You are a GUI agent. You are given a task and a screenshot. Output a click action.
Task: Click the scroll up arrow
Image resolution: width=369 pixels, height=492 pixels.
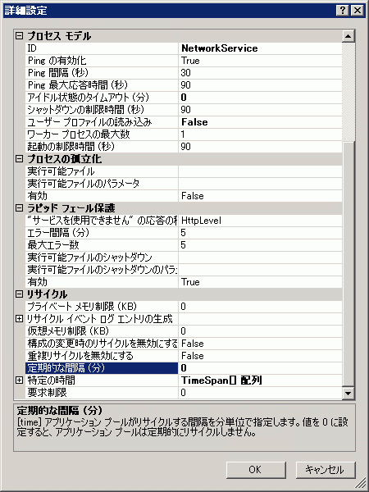(348, 36)
